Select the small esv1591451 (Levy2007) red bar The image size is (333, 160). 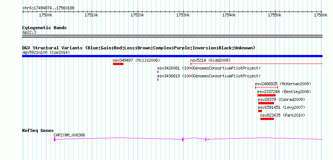260,111
